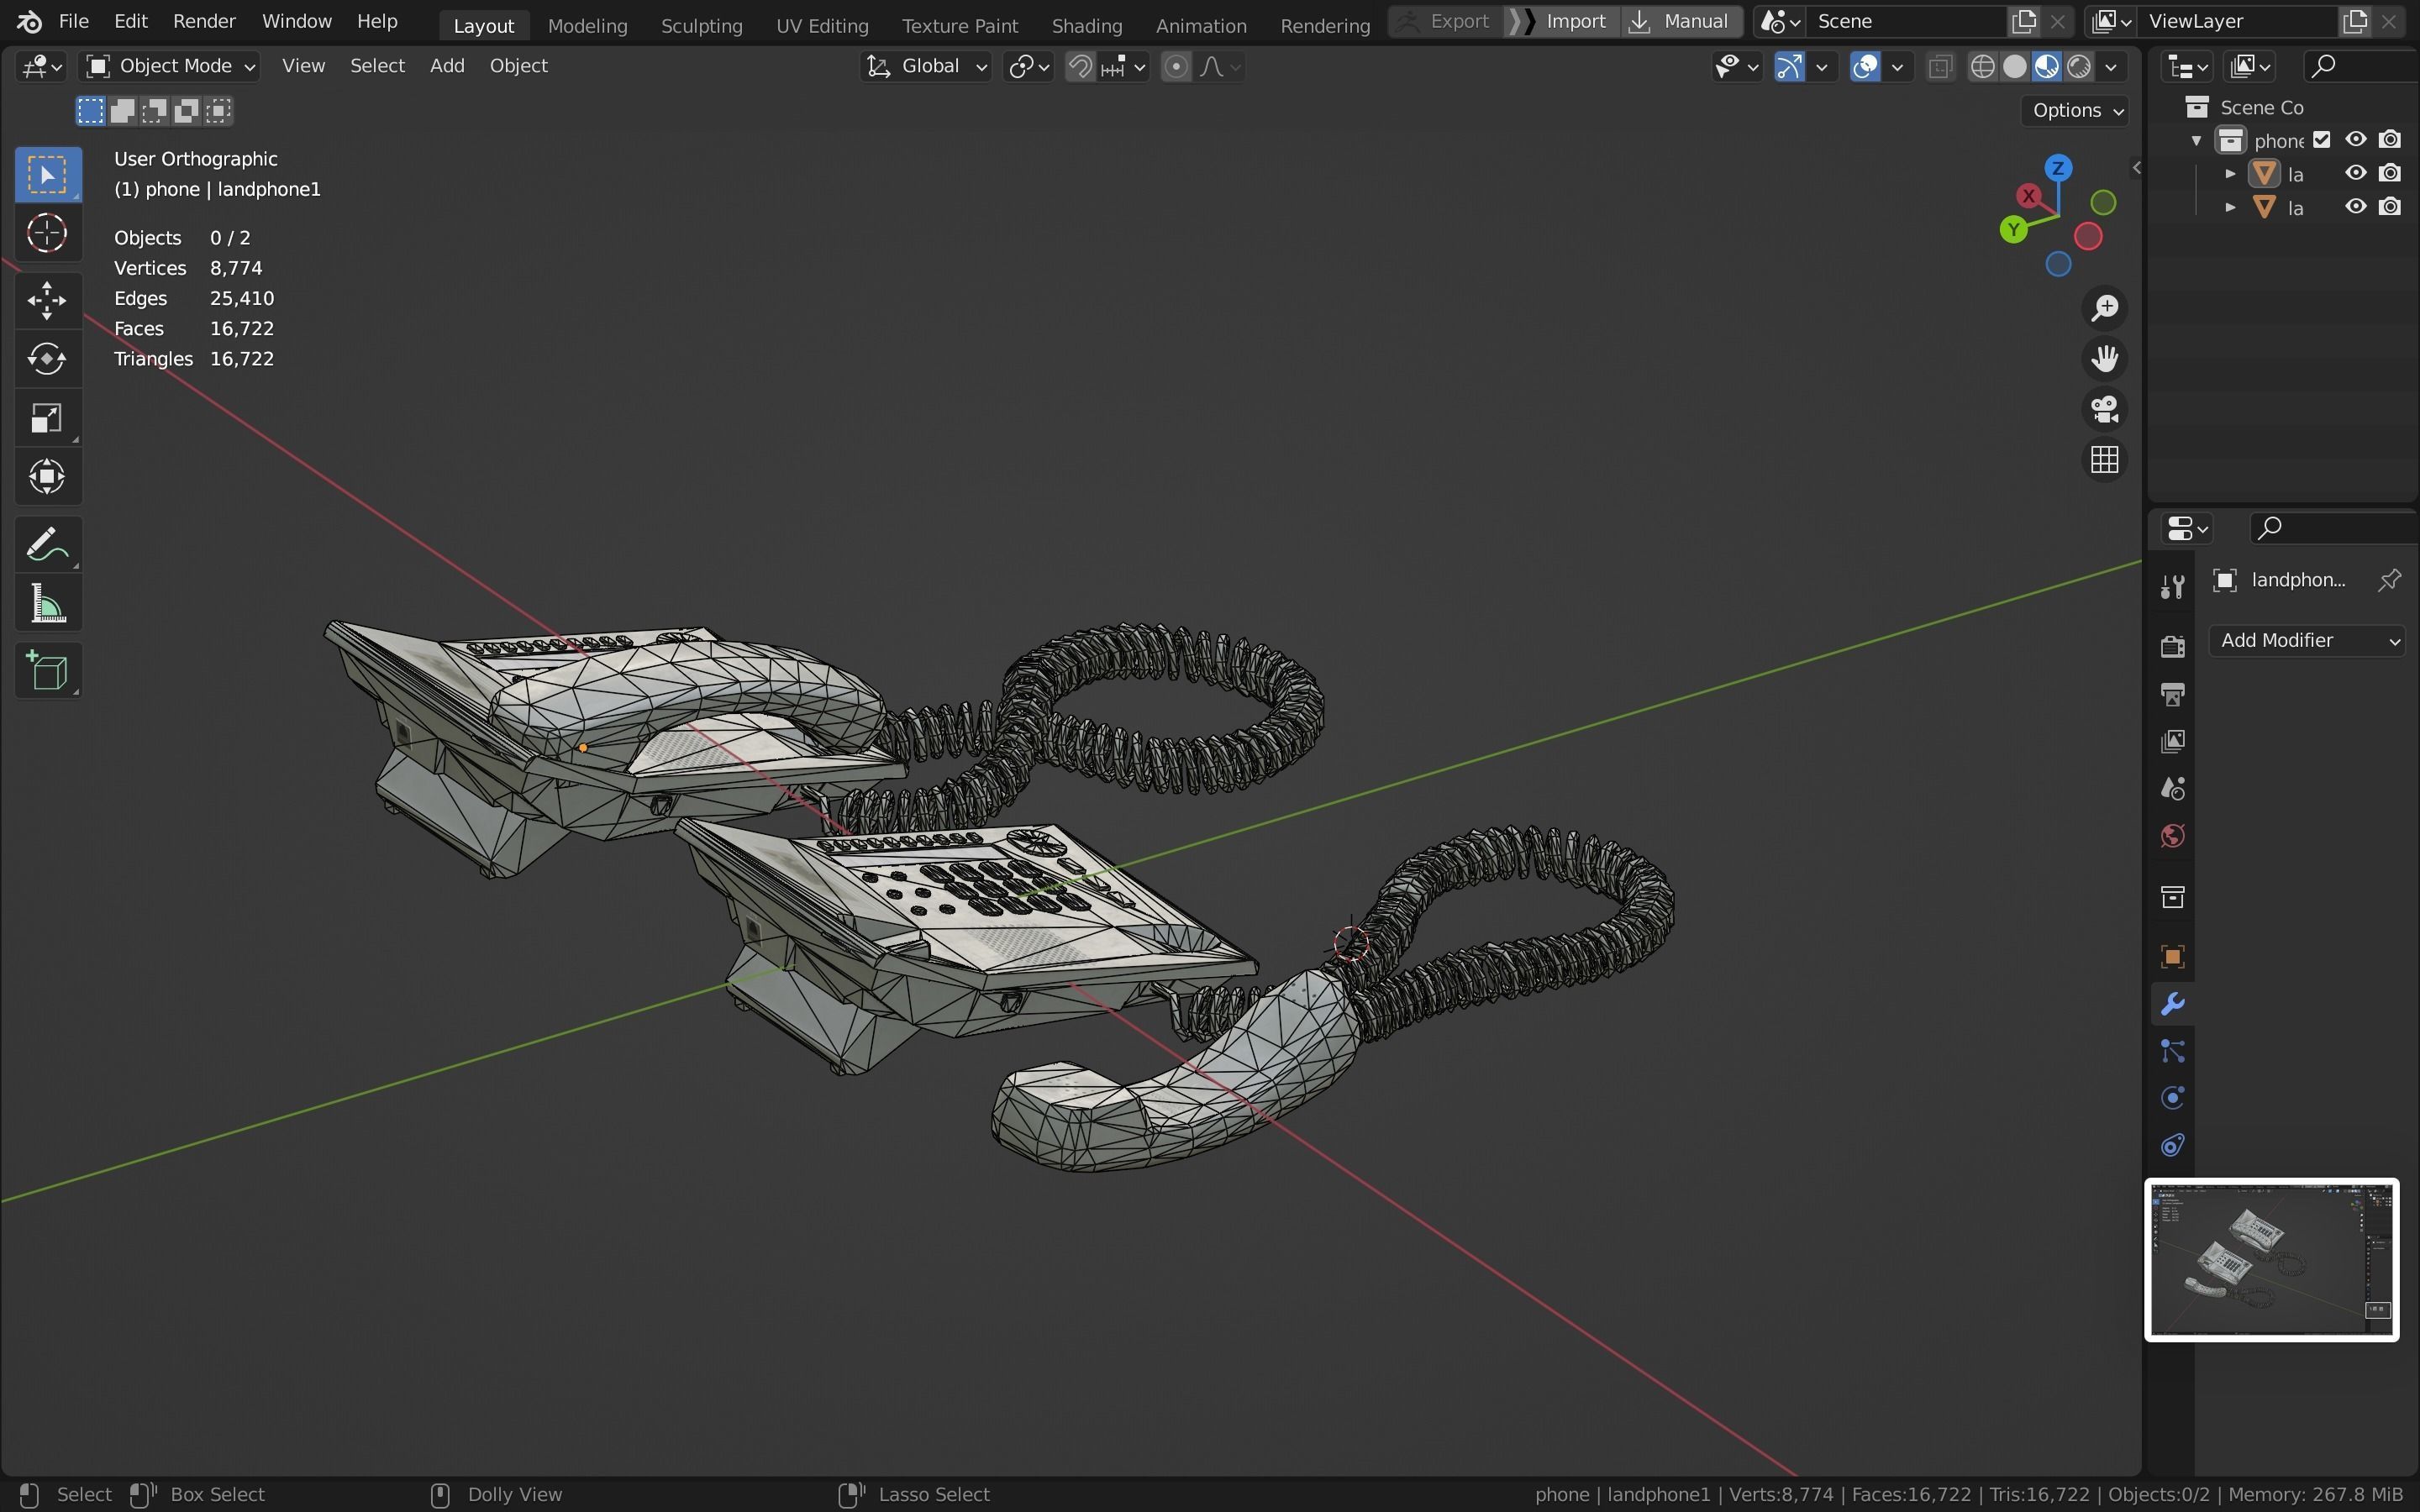This screenshot has height=1512, width=2420.
Task: Switch to the UV Editing workspace tab
Action: pos(822,25)
